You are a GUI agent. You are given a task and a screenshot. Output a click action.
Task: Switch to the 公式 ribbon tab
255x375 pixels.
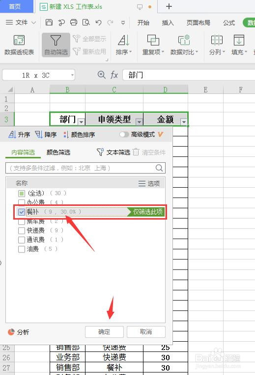point(229,23)
